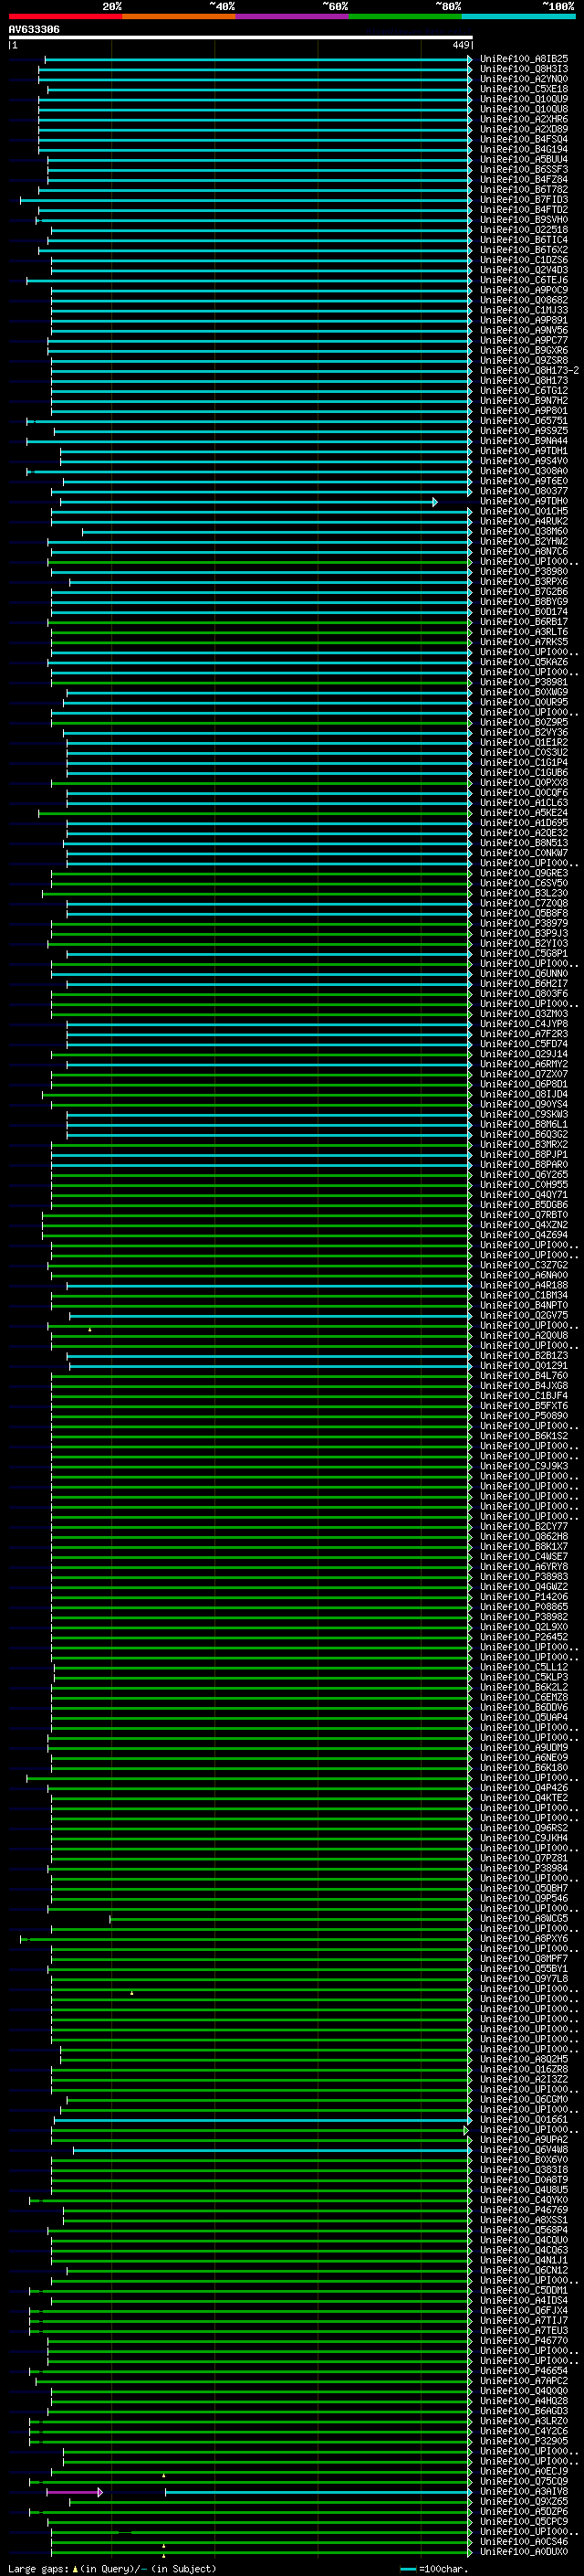The image size is (584, 2576).
Task: Open hit UniRef100_Q10QU9
Action: pyautogui.click(x=524, y=99)
